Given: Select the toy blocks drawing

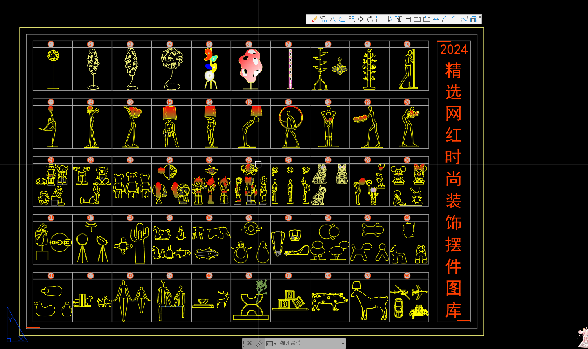Looking at the screenshot, I should click(290, 300).
